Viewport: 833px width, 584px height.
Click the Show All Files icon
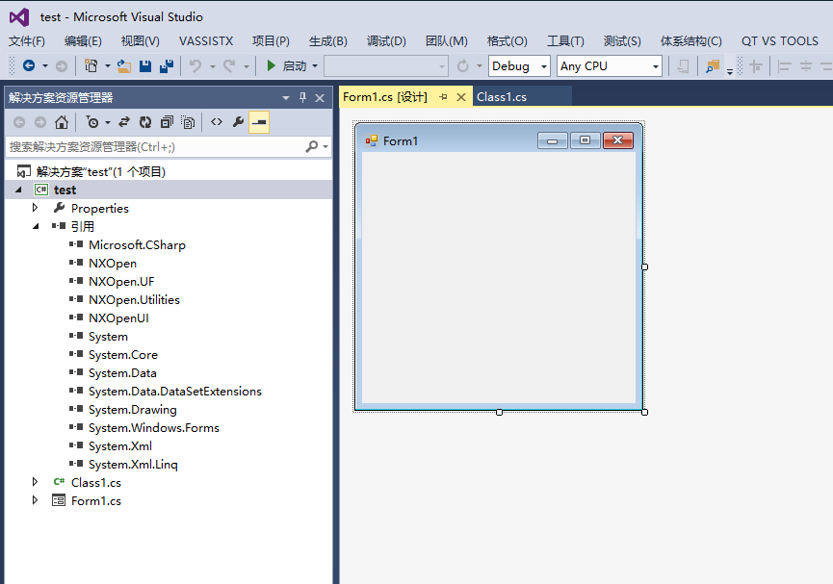click(x=188, y=122)
